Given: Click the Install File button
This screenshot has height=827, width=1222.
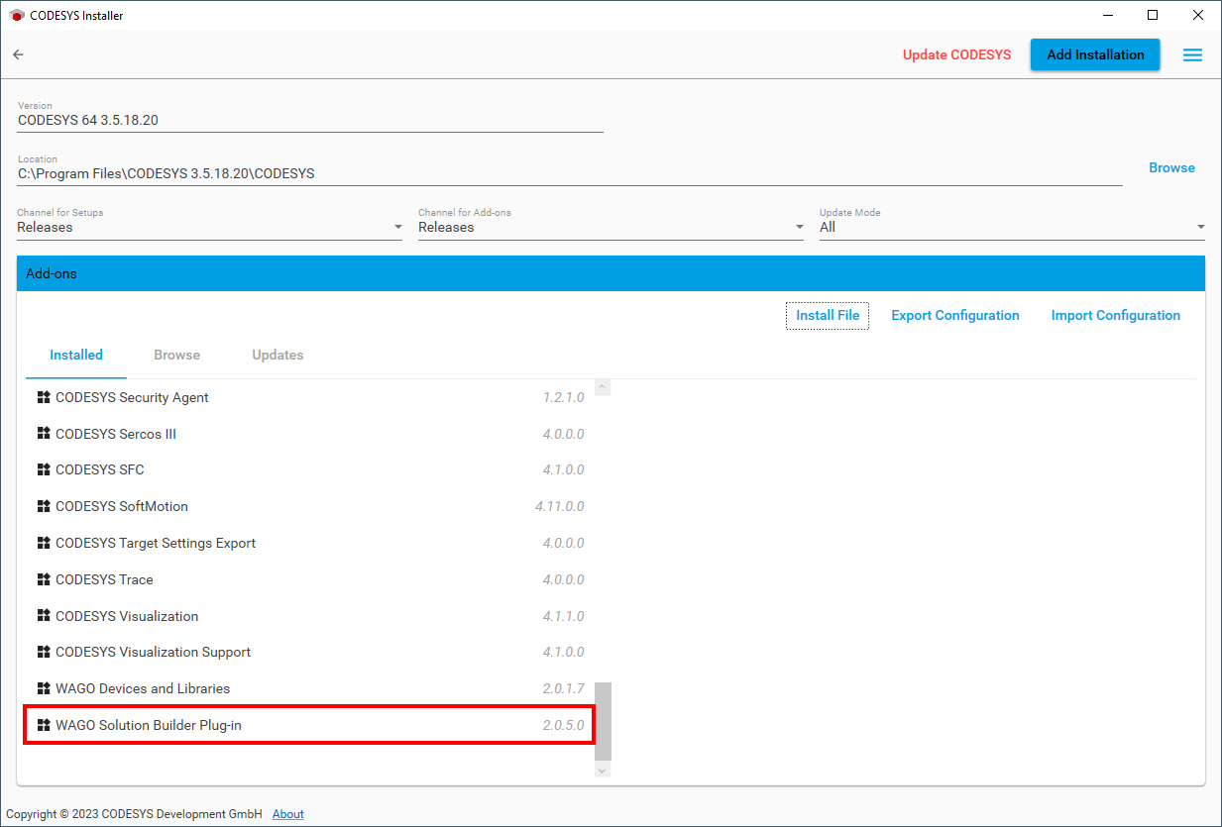Looking at the screenshot, I should click(x=828, y=316).
